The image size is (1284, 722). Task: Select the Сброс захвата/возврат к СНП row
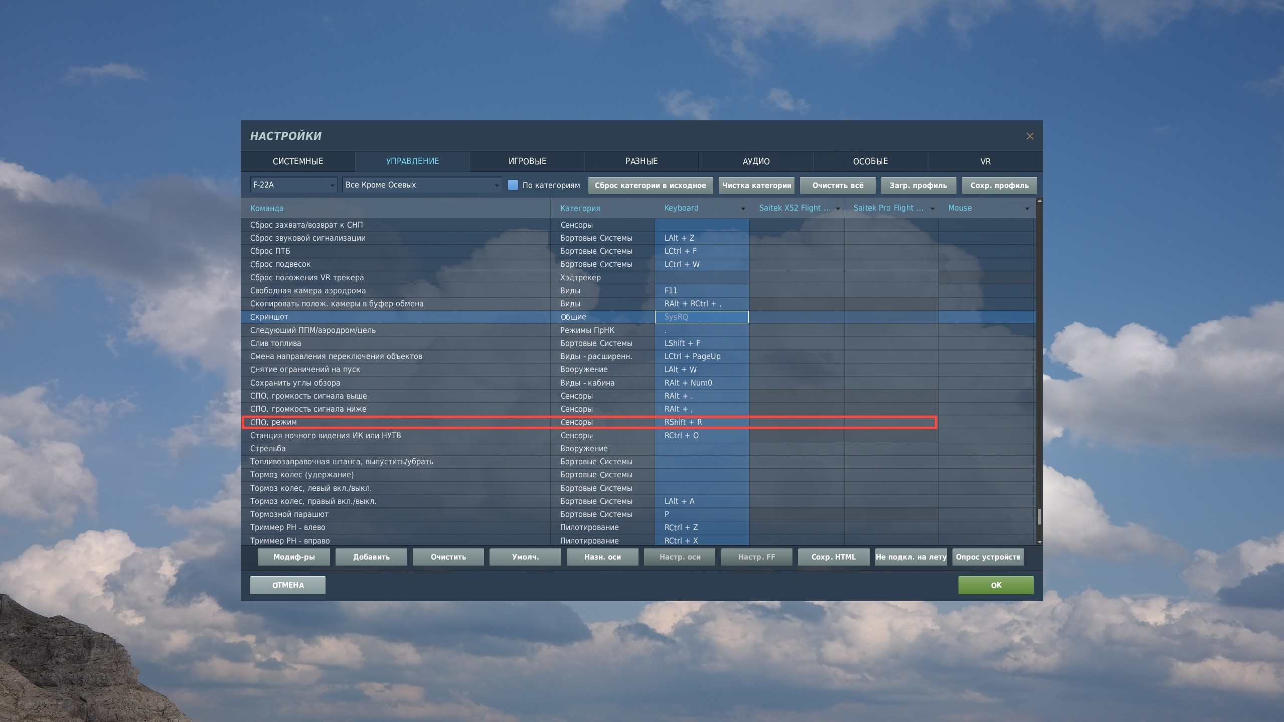click(x=638, y=225)
